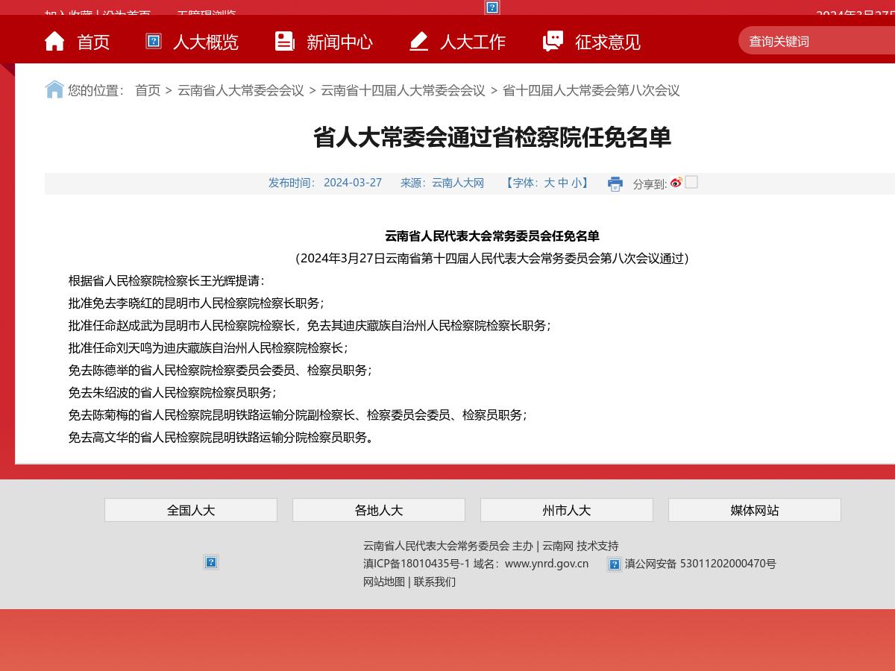Click inside the keyword search field
Image resolution: width=895 pixels, height=671 pixels.
coord(813,41)
